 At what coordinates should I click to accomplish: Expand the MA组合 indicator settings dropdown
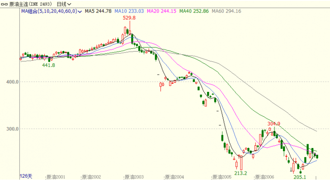point(80,10)
